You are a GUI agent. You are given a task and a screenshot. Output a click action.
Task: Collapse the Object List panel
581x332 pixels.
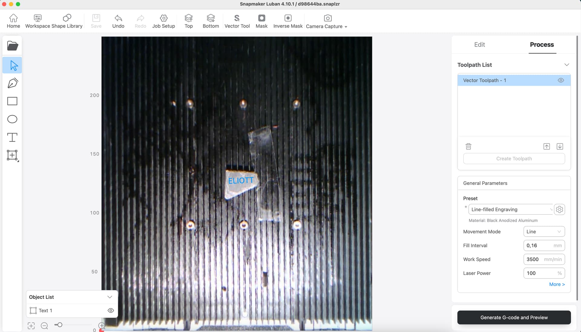pyautogui.click(x=110, y=297)
